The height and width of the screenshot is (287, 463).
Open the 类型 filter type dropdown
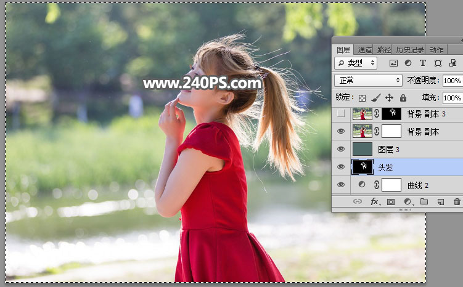[356, 63]
